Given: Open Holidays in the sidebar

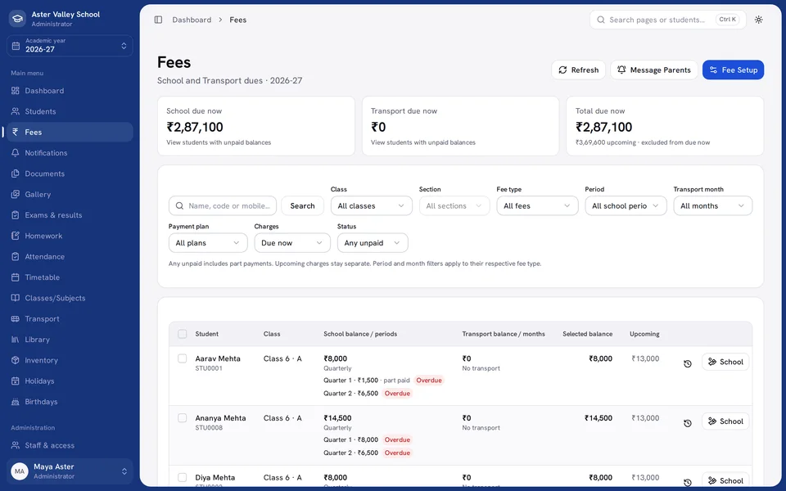Looking at the screenshot, I should tap(70, 381).
